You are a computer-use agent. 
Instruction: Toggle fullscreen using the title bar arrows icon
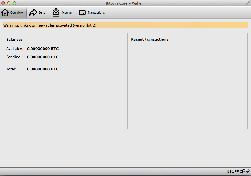pos(248,3)
